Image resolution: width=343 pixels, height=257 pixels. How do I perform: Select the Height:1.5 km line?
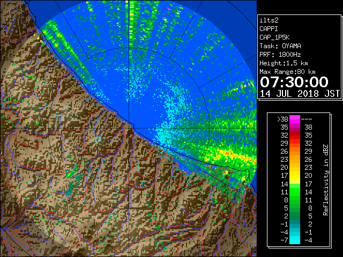coord(284,63)
